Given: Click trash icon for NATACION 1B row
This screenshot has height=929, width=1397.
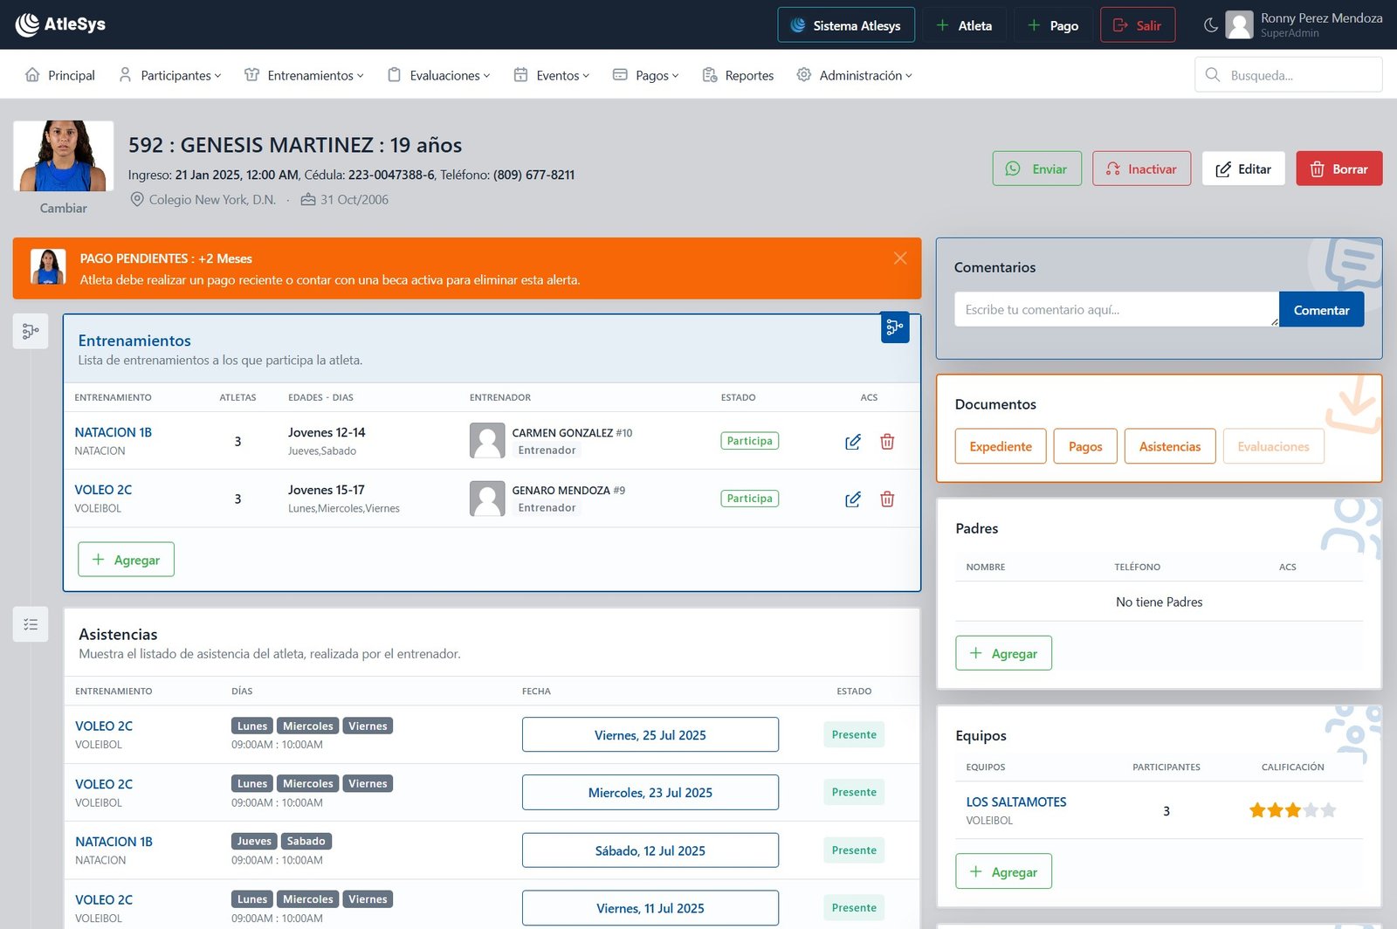Looking at the screenshot, I should coord(887,442).
